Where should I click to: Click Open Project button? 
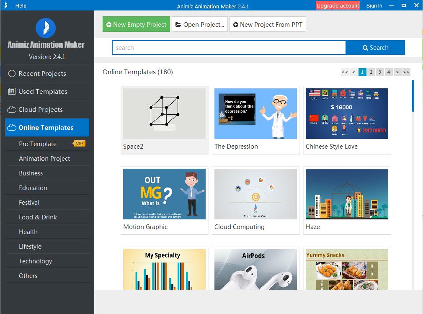[200, 24]
